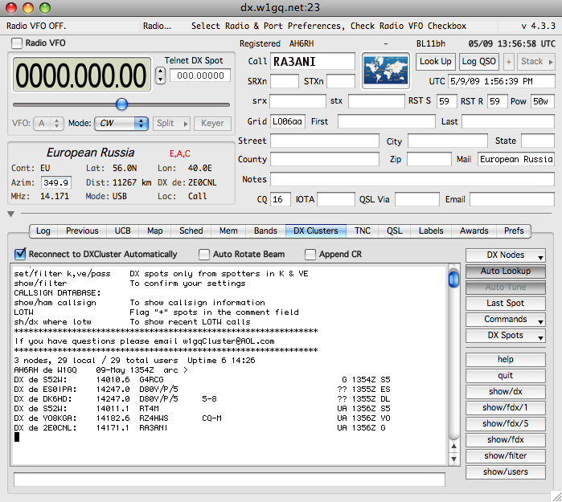Click the plus button beside Log QSO
The height and width of the screenshot is (502, 562).
(509, 61)
